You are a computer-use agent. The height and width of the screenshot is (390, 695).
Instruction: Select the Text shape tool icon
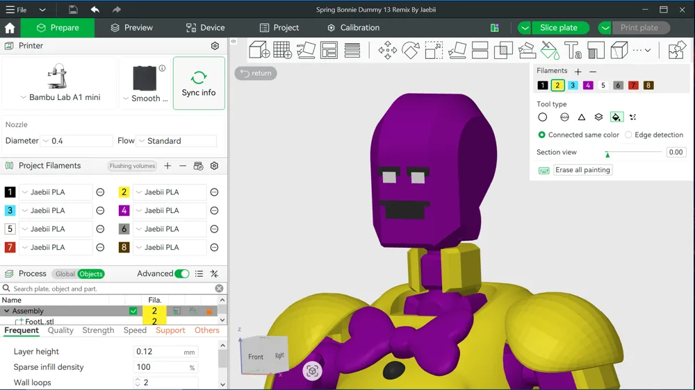(x=573, y=50)
